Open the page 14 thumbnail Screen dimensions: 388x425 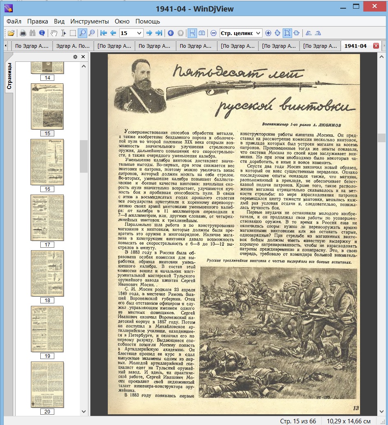point(47,68)
